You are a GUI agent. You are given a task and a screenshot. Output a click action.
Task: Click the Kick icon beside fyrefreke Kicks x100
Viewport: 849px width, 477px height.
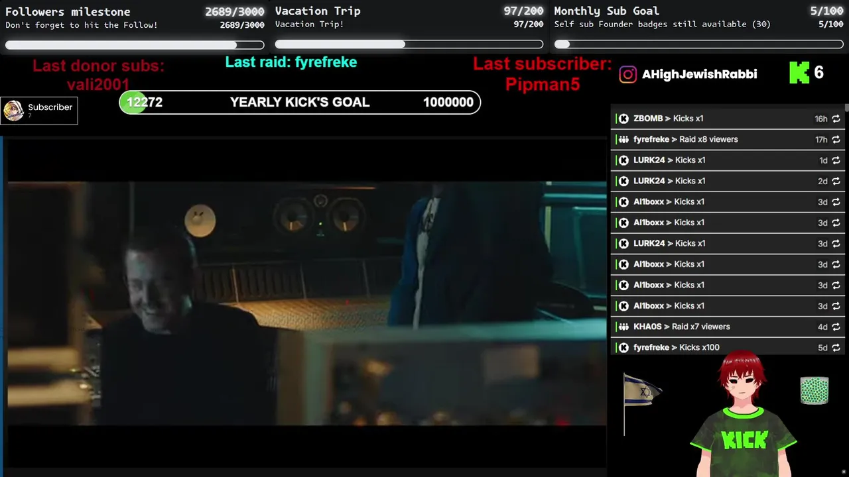(623, 348)
